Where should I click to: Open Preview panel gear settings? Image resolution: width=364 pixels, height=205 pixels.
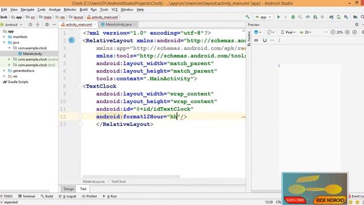(357, 24)
